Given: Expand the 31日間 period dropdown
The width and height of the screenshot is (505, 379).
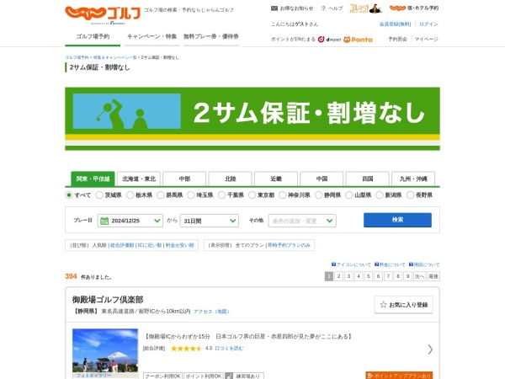Looking at the screenshot, I should pos(209,221).
